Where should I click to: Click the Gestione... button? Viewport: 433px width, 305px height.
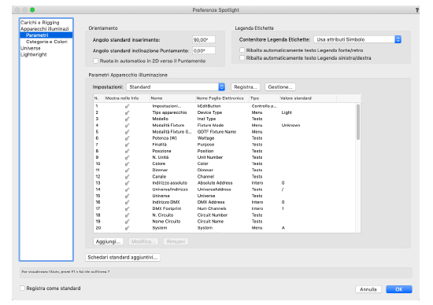[280, 87]
